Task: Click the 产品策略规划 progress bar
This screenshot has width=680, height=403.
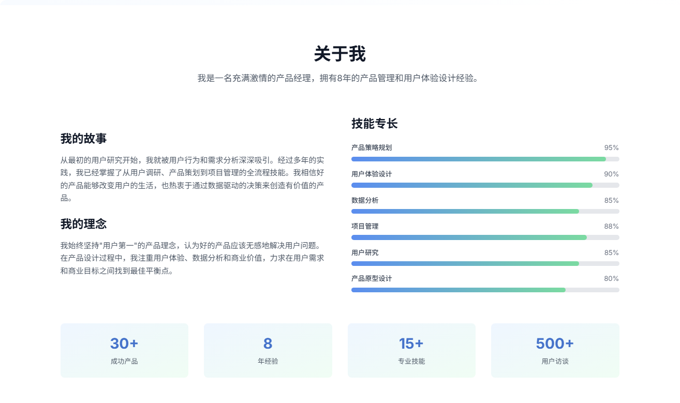Action: click(485, 159)
